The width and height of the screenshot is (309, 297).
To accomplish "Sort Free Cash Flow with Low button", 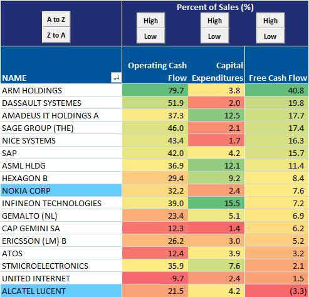I will tap(270, 36).
